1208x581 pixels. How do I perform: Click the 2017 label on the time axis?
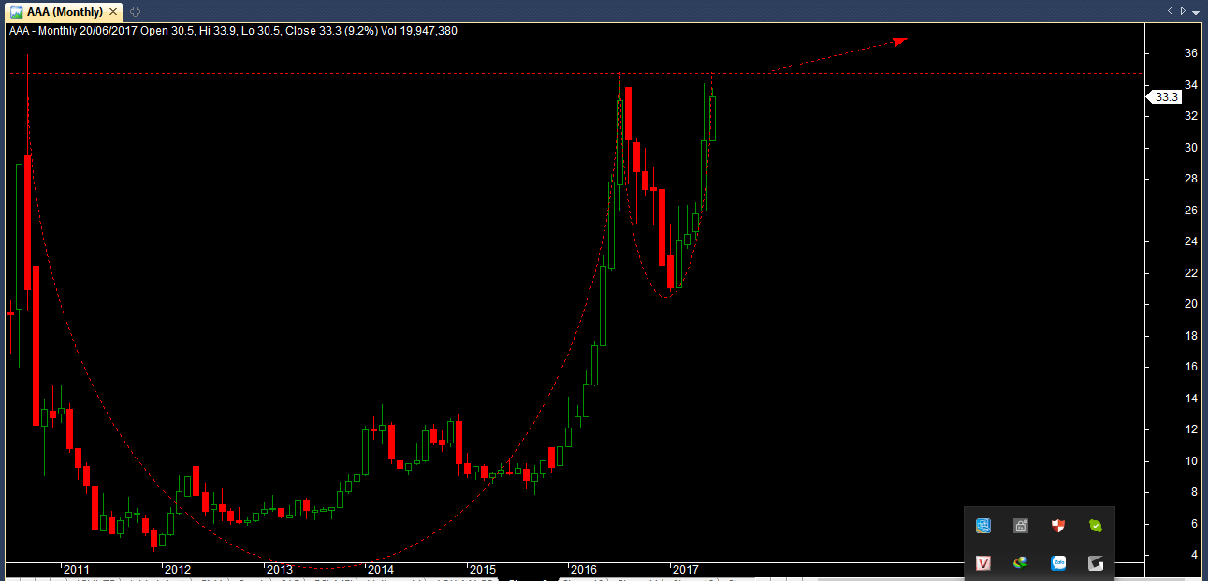tap(686, 569)
